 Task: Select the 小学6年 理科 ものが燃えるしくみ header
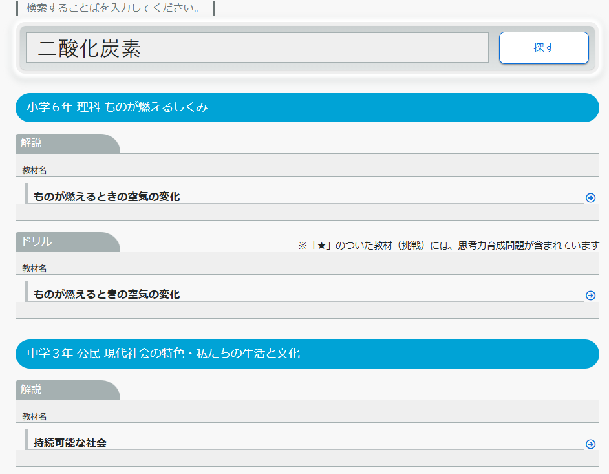307,107
